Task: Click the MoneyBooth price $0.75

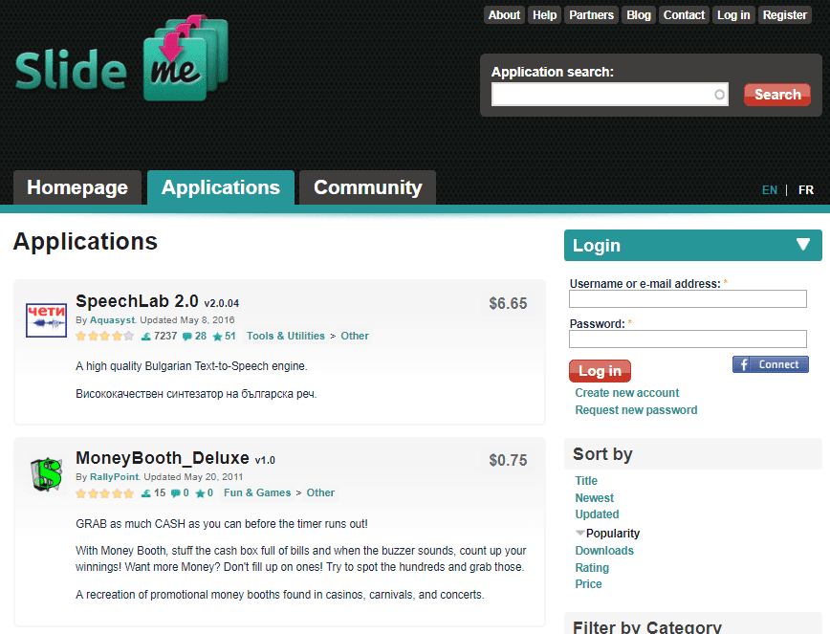Action: coord(508,460)
